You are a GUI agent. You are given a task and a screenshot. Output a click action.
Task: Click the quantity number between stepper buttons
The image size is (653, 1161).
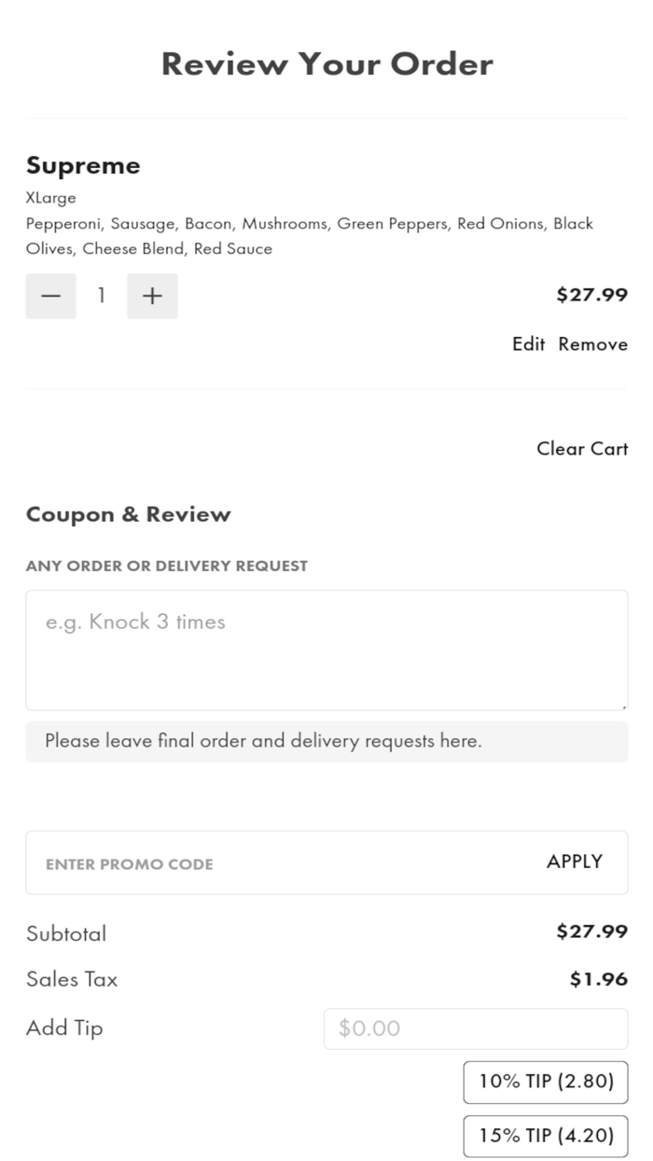101,295
